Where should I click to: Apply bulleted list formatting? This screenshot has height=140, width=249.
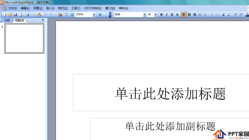coord(217,15)
